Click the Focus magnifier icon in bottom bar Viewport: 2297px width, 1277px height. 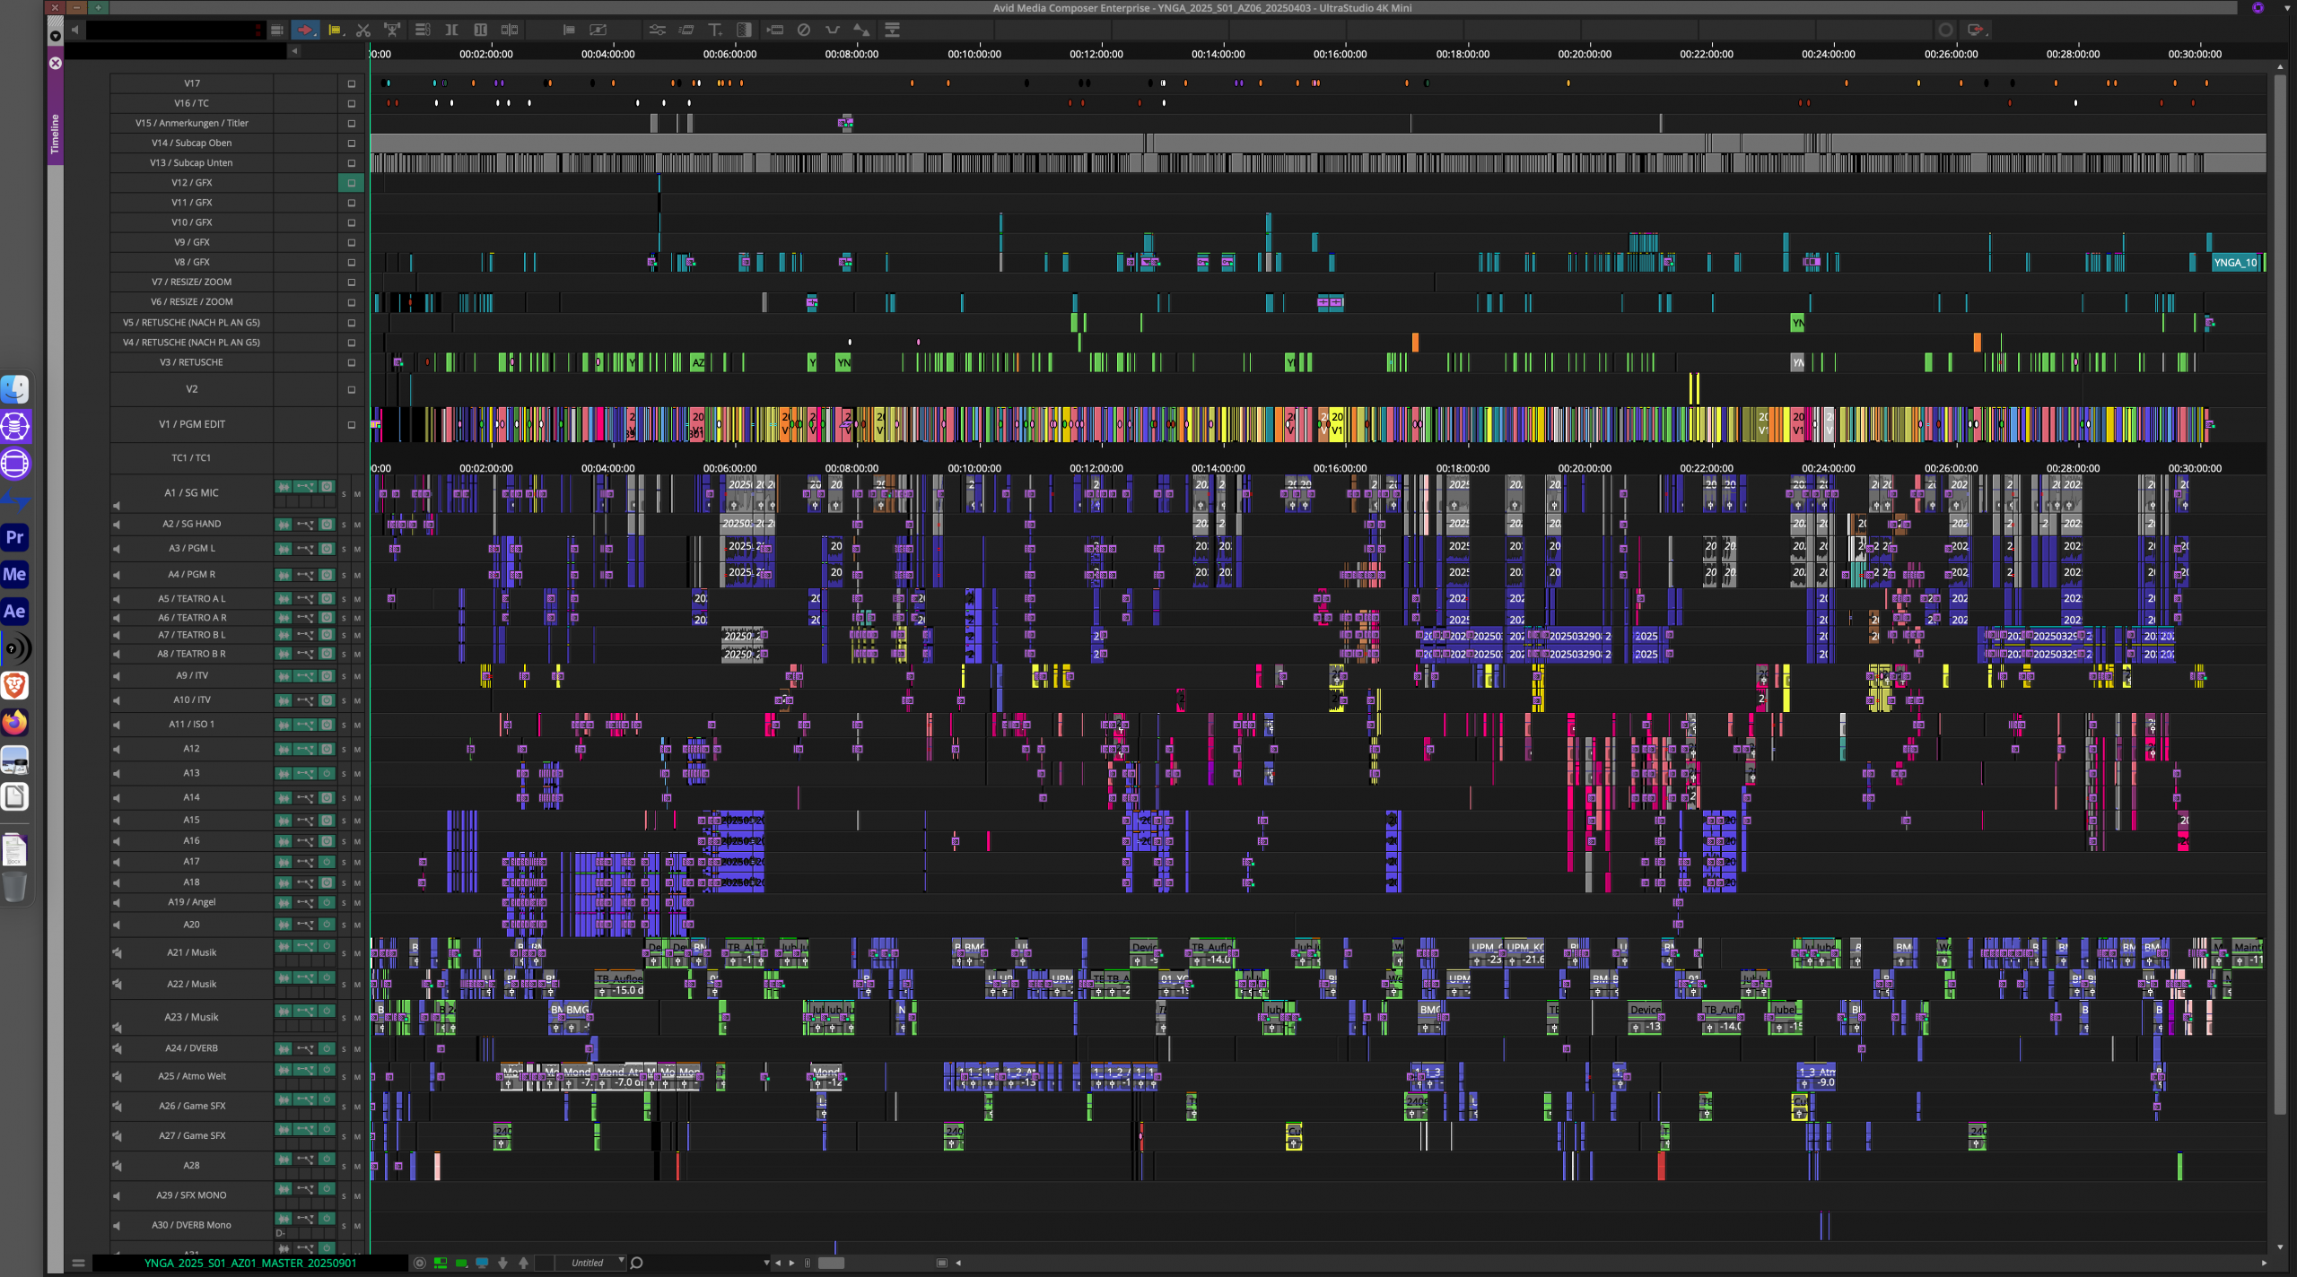[637, 1263]
